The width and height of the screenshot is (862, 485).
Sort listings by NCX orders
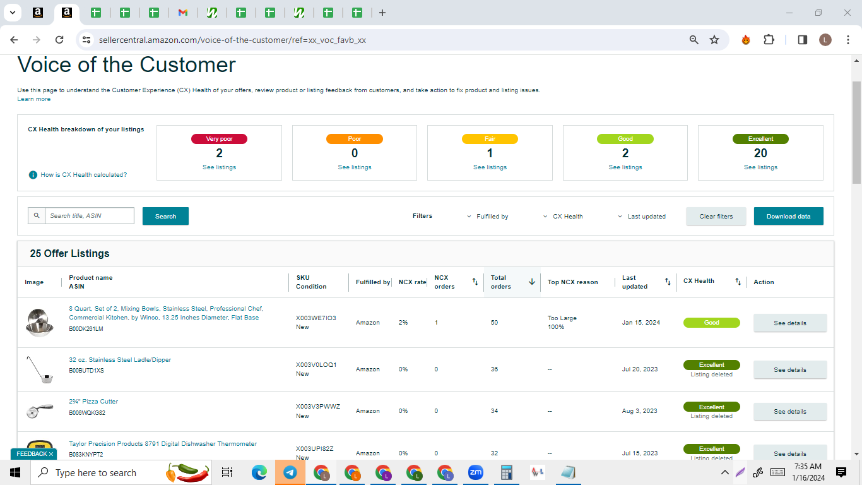(475, 282)
